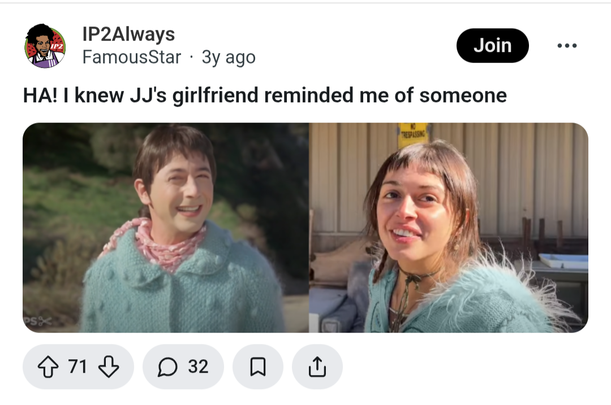This screenshot has width=611, height=405.
Task: View the right photo with fuzzy teal collar
Action: (449, 228)
